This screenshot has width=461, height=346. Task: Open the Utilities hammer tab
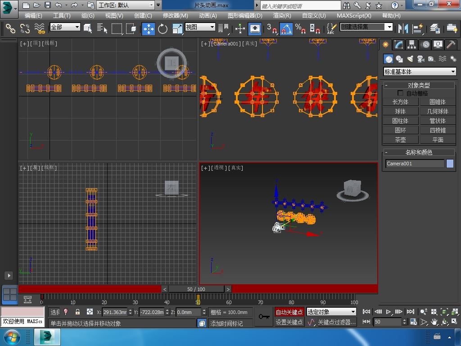451,45
